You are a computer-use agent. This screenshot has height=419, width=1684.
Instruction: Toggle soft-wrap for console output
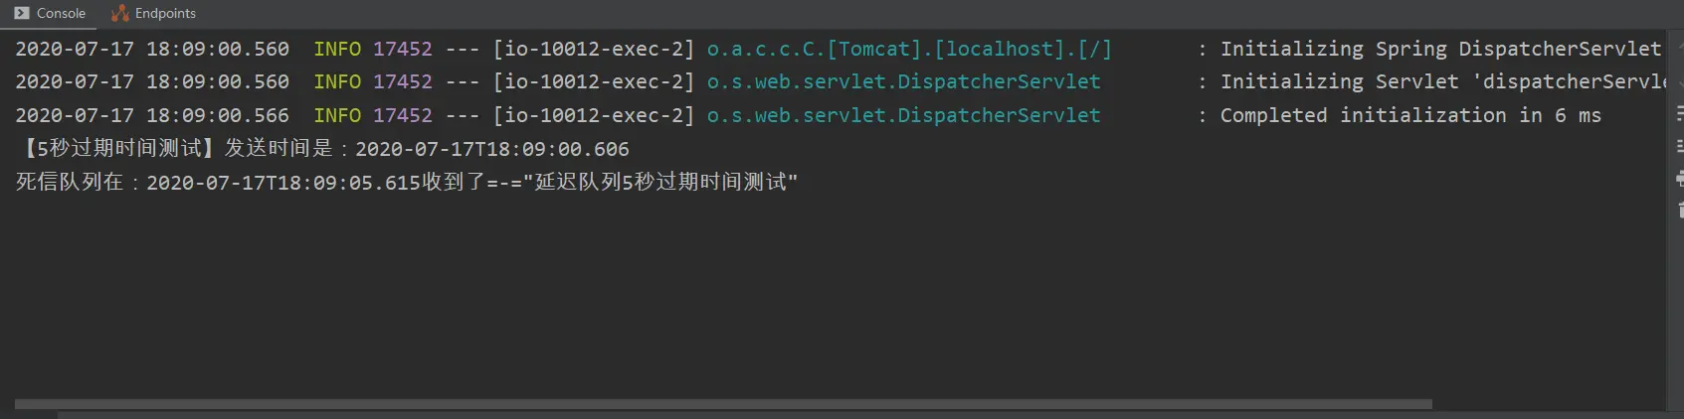coord(1679,114)
